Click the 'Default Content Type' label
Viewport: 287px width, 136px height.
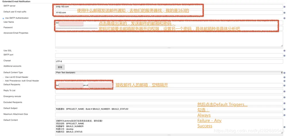pyautogui.click(x=13, y=73)
